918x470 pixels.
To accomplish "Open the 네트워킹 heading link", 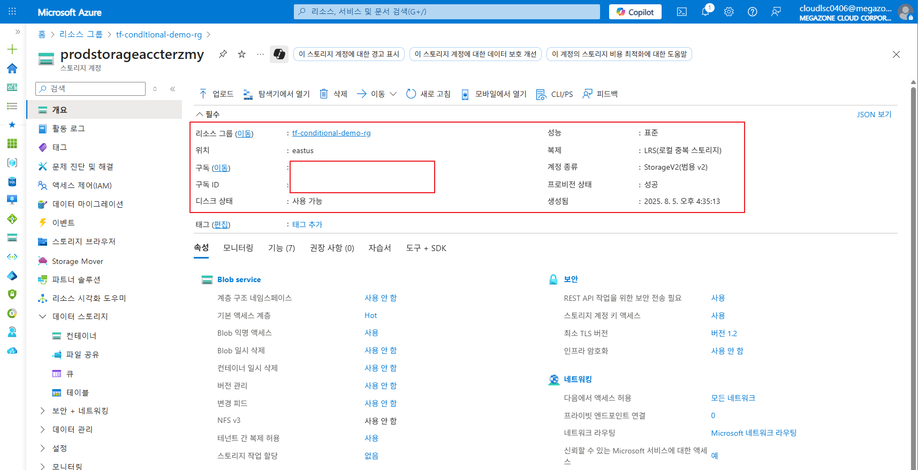I will coord(578,379).
